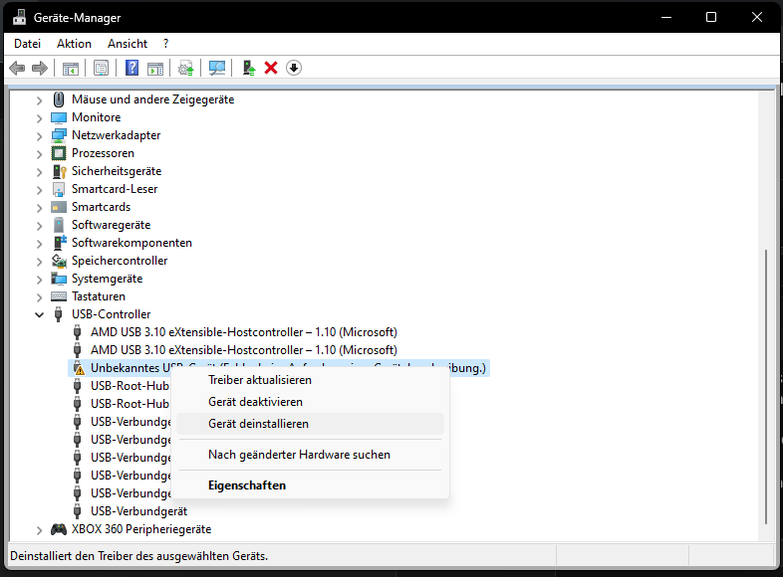The image size is (783, 577).
Task: Click the icon beside Softwarekomponenten
Action: point(60,243)
